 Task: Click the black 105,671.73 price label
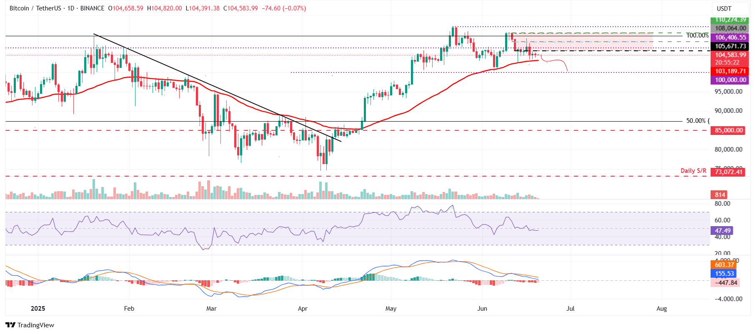click(x=730, y=46)
